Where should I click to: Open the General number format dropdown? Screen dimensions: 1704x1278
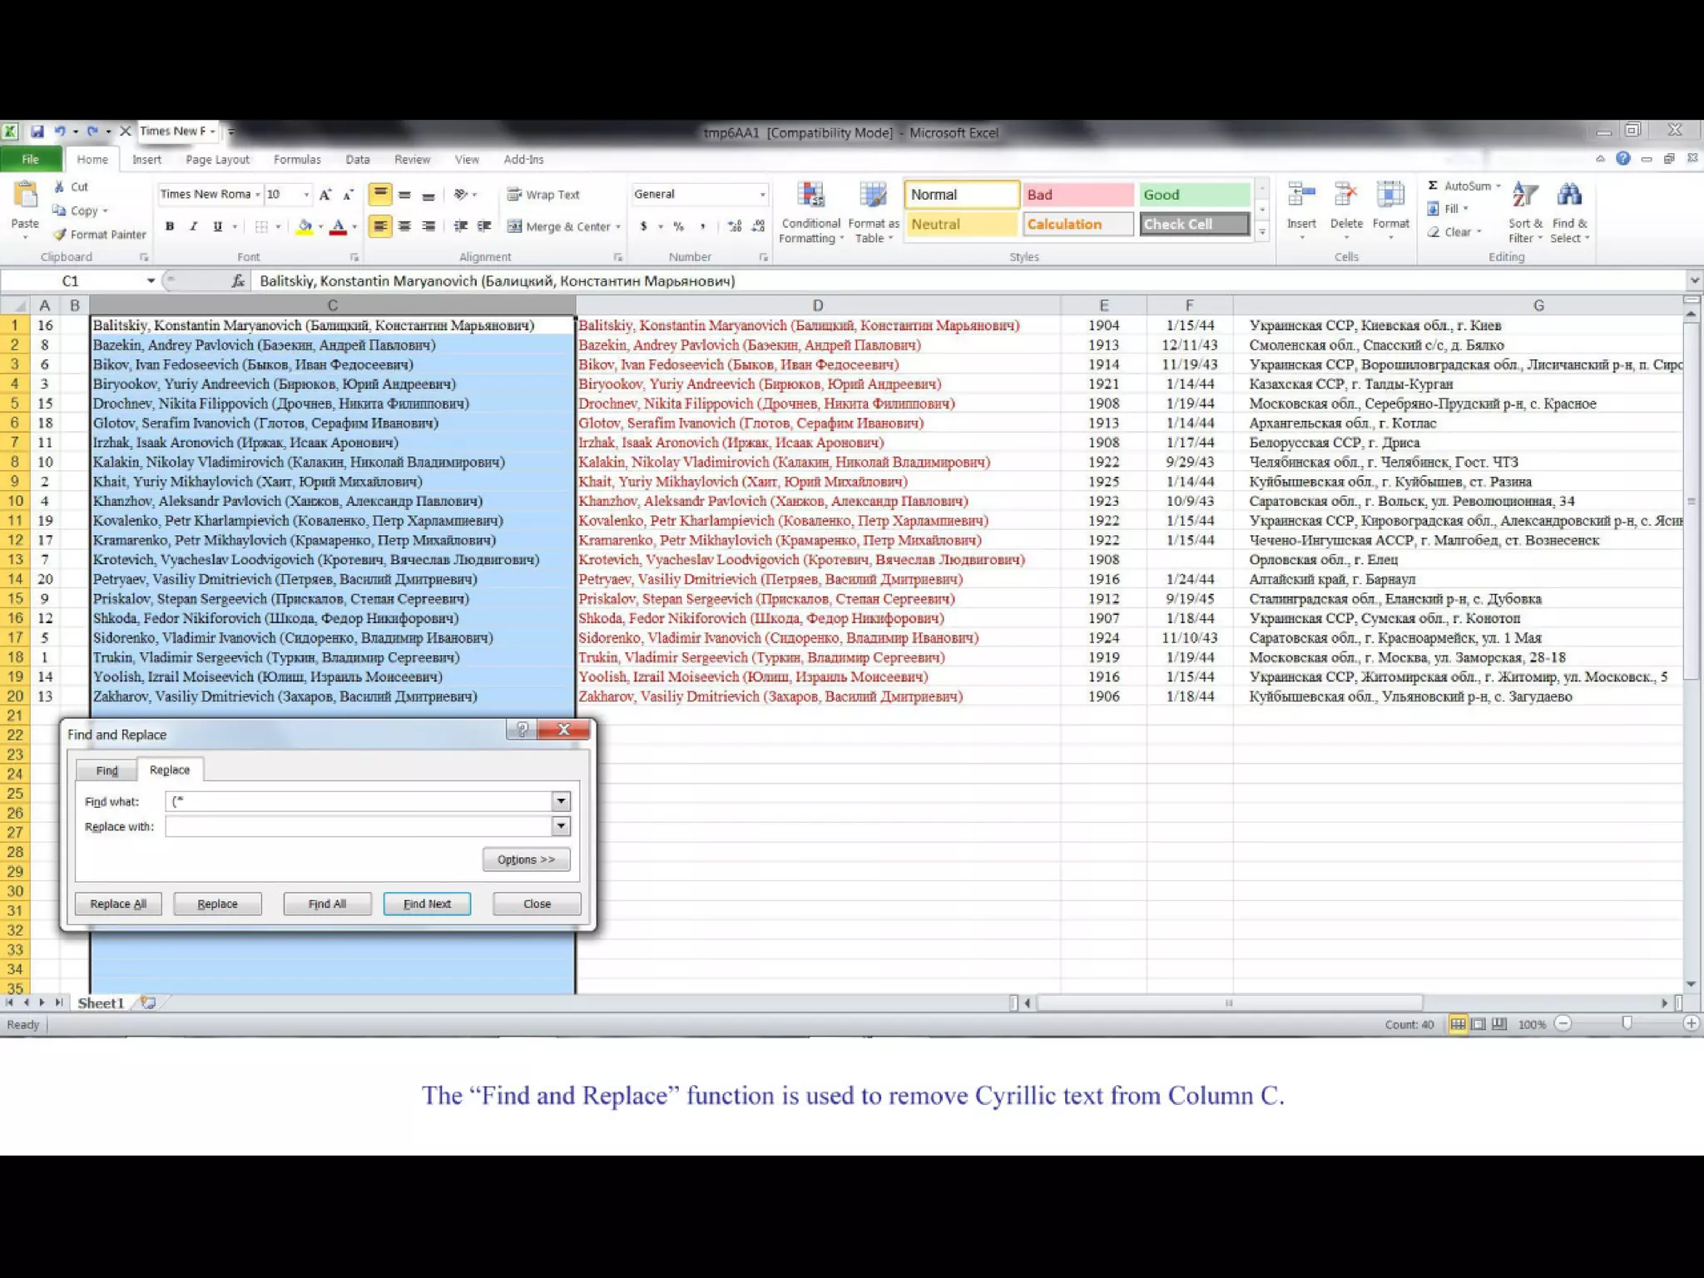[762, 195]
